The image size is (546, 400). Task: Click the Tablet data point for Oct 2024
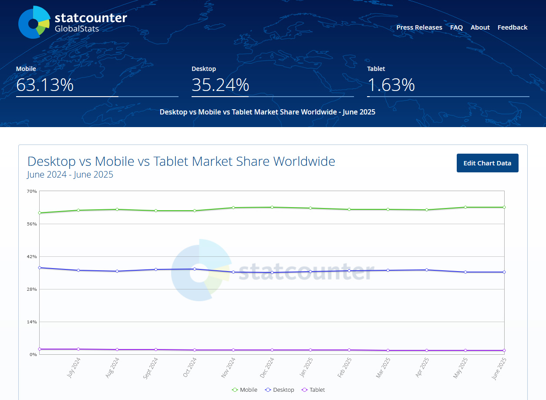(195, 350)
